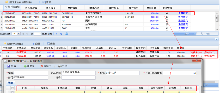Click 查询 in 进度提交明细 toolbar

(51, 44)
